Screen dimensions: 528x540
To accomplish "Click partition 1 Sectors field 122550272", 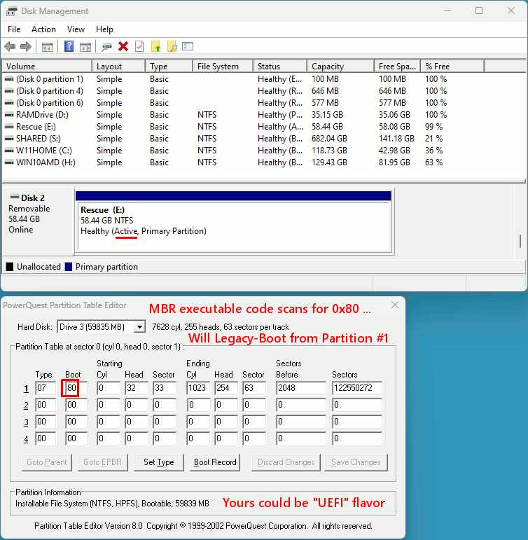I will (x=357, y=388).
